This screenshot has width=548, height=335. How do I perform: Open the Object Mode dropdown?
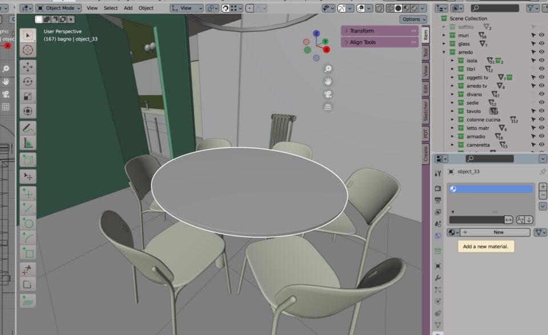(x=59, y=8)
